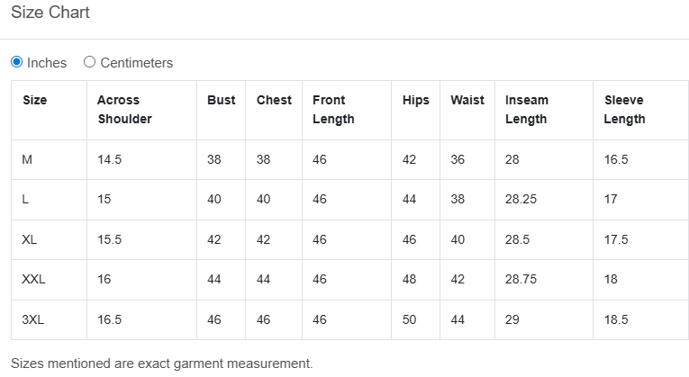Click the Chest column header
This screenshot has height=377, width=689.
point(274,100)
